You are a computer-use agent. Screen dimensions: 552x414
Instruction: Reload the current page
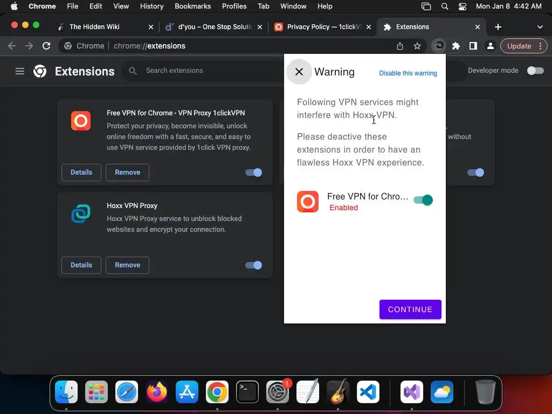pos(46,46)
